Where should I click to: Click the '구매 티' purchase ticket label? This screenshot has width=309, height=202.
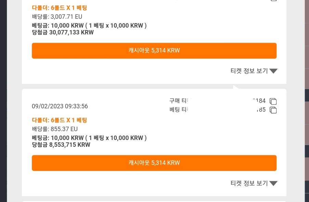point(178,101)
